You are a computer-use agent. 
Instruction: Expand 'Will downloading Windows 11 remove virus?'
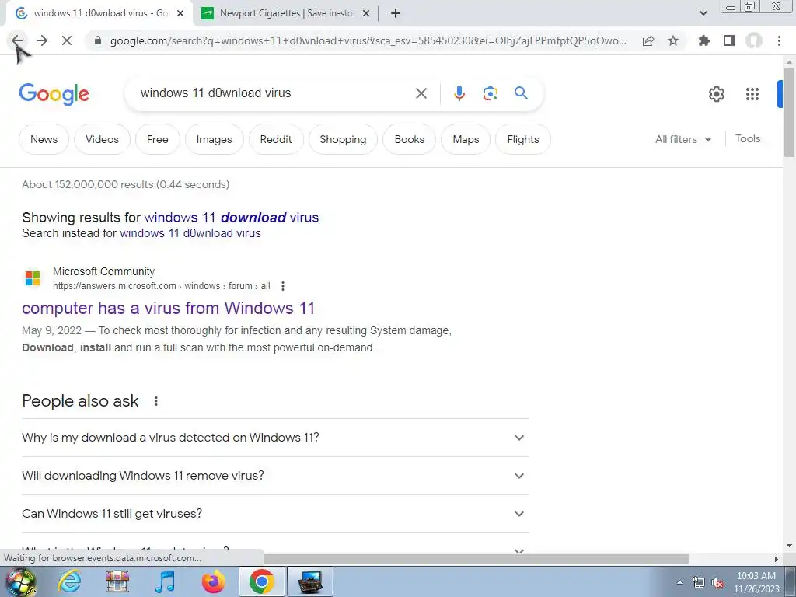(x=274, y=476)
